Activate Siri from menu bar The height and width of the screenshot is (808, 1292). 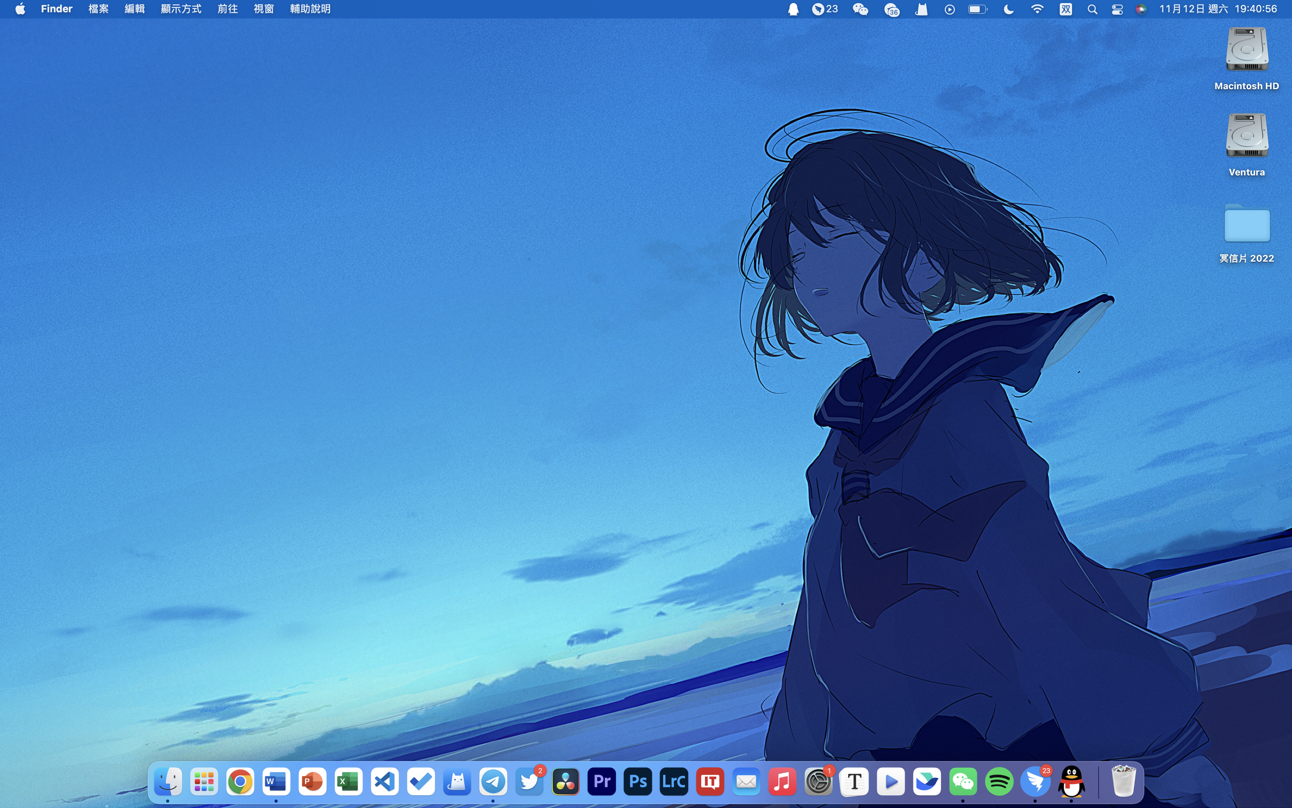tap(1141, 9)
